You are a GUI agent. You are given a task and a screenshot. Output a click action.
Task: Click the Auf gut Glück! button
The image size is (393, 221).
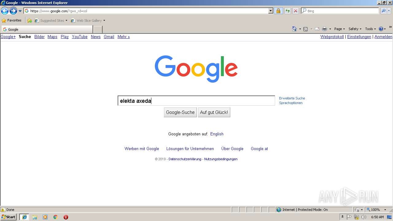coord(214,112)
